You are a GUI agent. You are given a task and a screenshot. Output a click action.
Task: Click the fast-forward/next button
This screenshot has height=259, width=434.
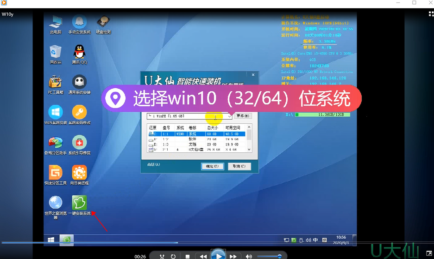[x=233, y=257]
